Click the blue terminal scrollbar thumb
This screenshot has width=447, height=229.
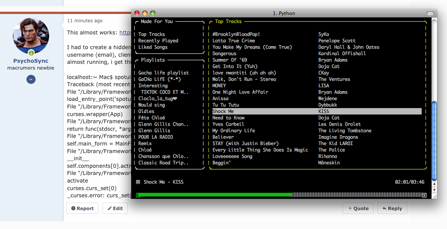434,141
